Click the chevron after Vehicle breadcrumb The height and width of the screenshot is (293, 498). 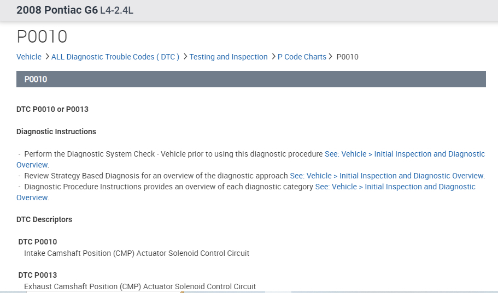[47, 57]
